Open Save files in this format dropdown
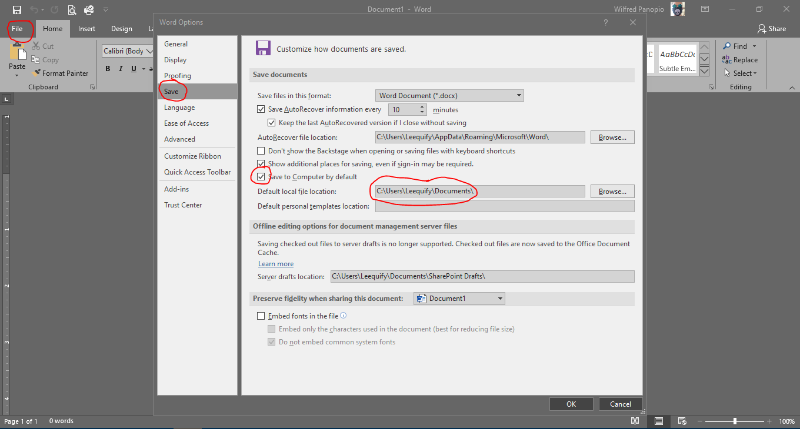Image resolution: width=800 pixels, height=429 pixels. [449, 95]
